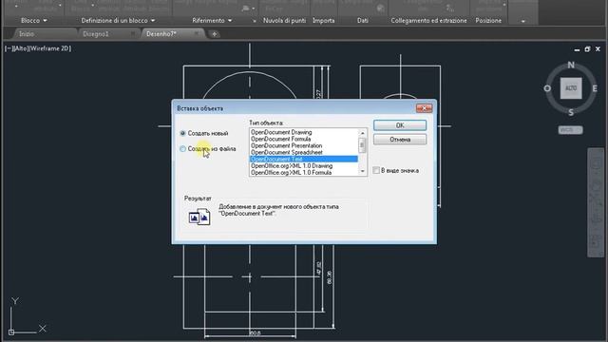The height and width of the screenshot is (342, 608).
Task: Expand the ribbon overflow arrow after Posizione
Action: (523, 21)
